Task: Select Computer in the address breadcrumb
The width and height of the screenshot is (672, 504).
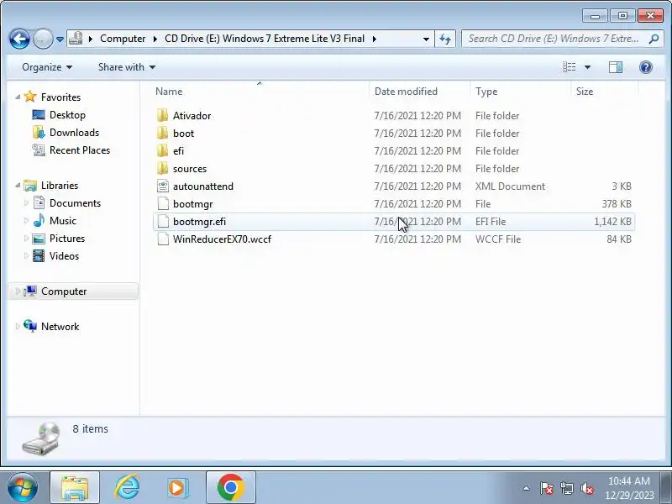Action: [x=123, y=39]
